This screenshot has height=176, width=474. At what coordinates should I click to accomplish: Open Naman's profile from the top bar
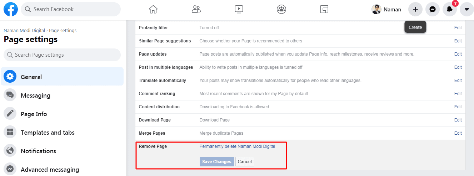point(386,10)
